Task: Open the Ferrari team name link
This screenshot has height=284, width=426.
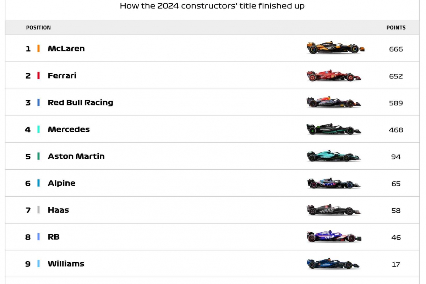Action: [x=62, y=76]
